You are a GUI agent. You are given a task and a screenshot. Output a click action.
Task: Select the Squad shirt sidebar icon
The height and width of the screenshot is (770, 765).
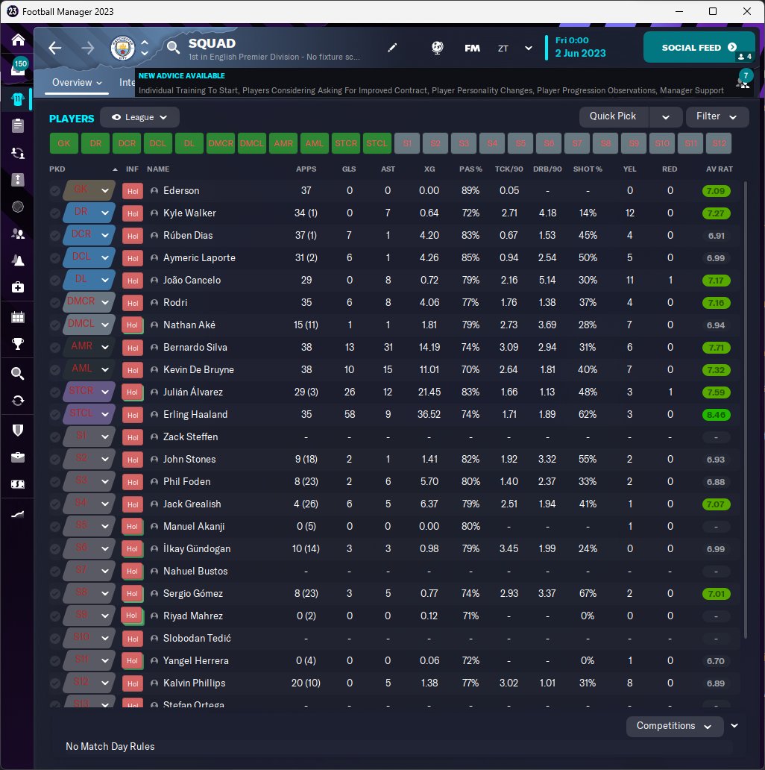pyautogui.click(x=18, y=99)
